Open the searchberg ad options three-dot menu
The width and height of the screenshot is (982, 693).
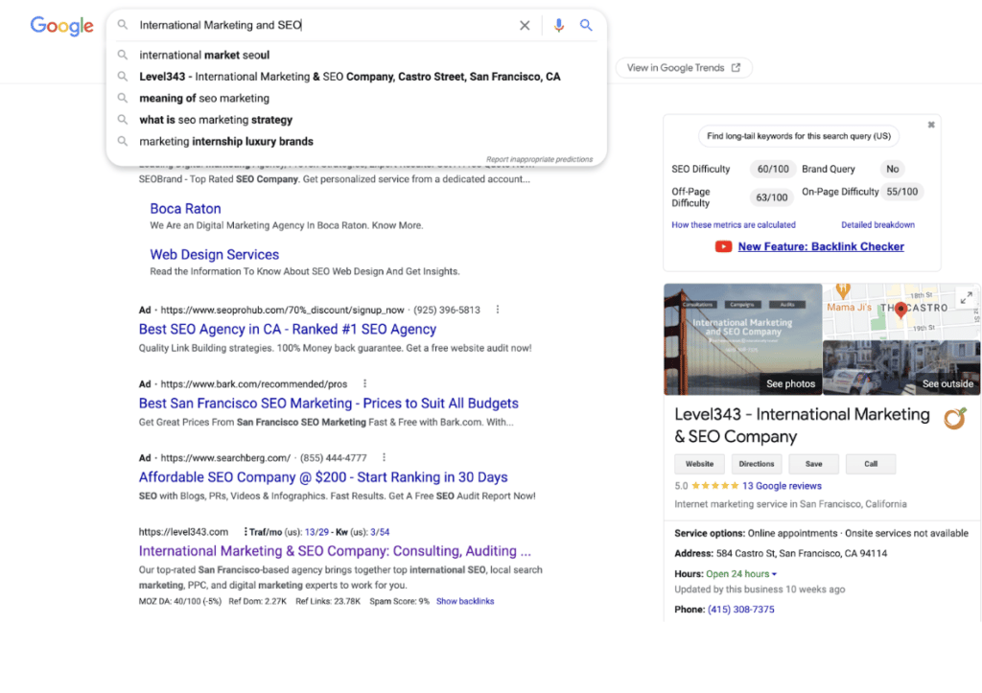click(384, 457)
